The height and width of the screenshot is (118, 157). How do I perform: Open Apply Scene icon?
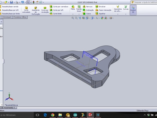click(106, 18)
